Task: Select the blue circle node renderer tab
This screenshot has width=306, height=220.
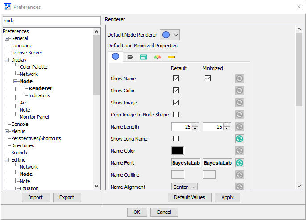Action: tap(116, 57)
